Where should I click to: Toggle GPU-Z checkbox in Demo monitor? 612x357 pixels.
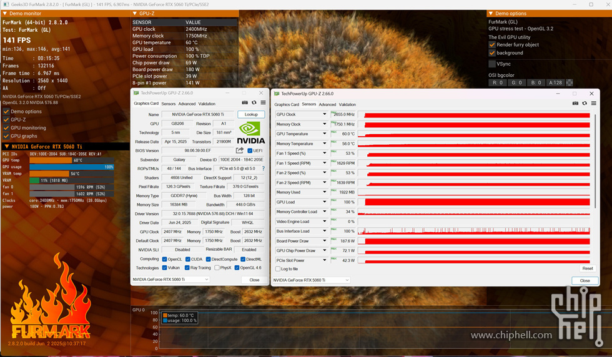click(6, 119)
